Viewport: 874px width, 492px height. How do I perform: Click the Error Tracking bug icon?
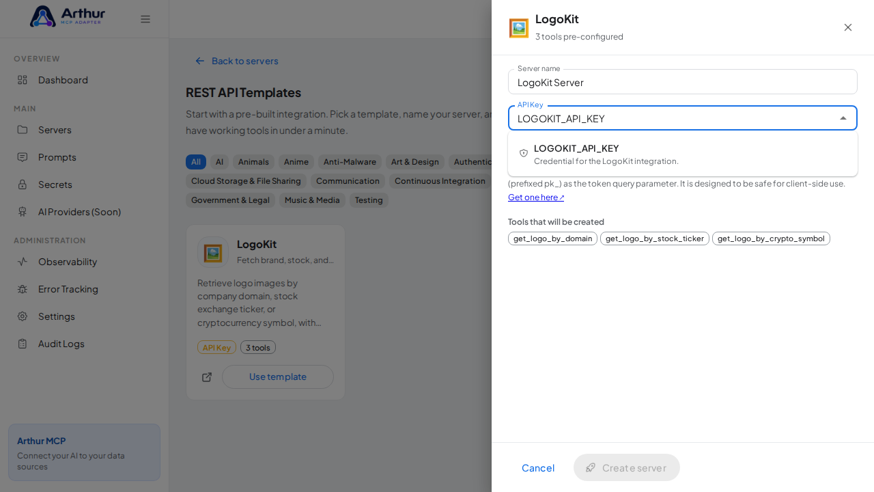click(23, 289)
